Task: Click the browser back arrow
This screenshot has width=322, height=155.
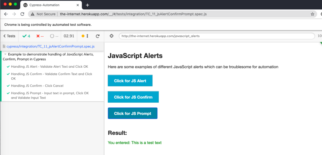Action: (x=6, y=14)
